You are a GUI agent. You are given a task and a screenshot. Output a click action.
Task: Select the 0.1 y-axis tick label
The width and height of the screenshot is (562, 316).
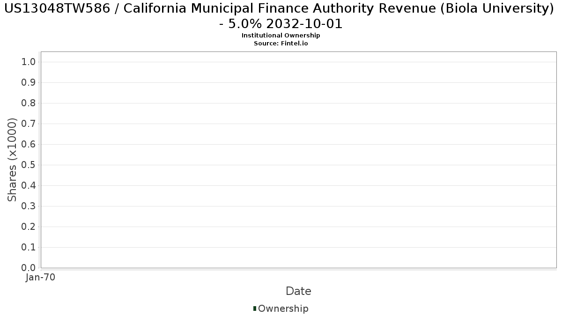tap(29, 248)
